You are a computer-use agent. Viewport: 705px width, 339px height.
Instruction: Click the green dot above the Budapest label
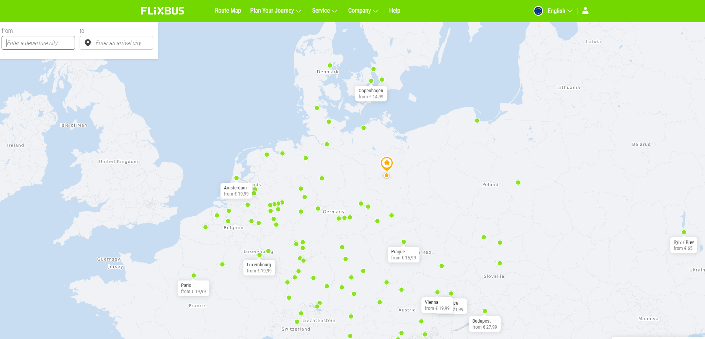coord(485,311)
